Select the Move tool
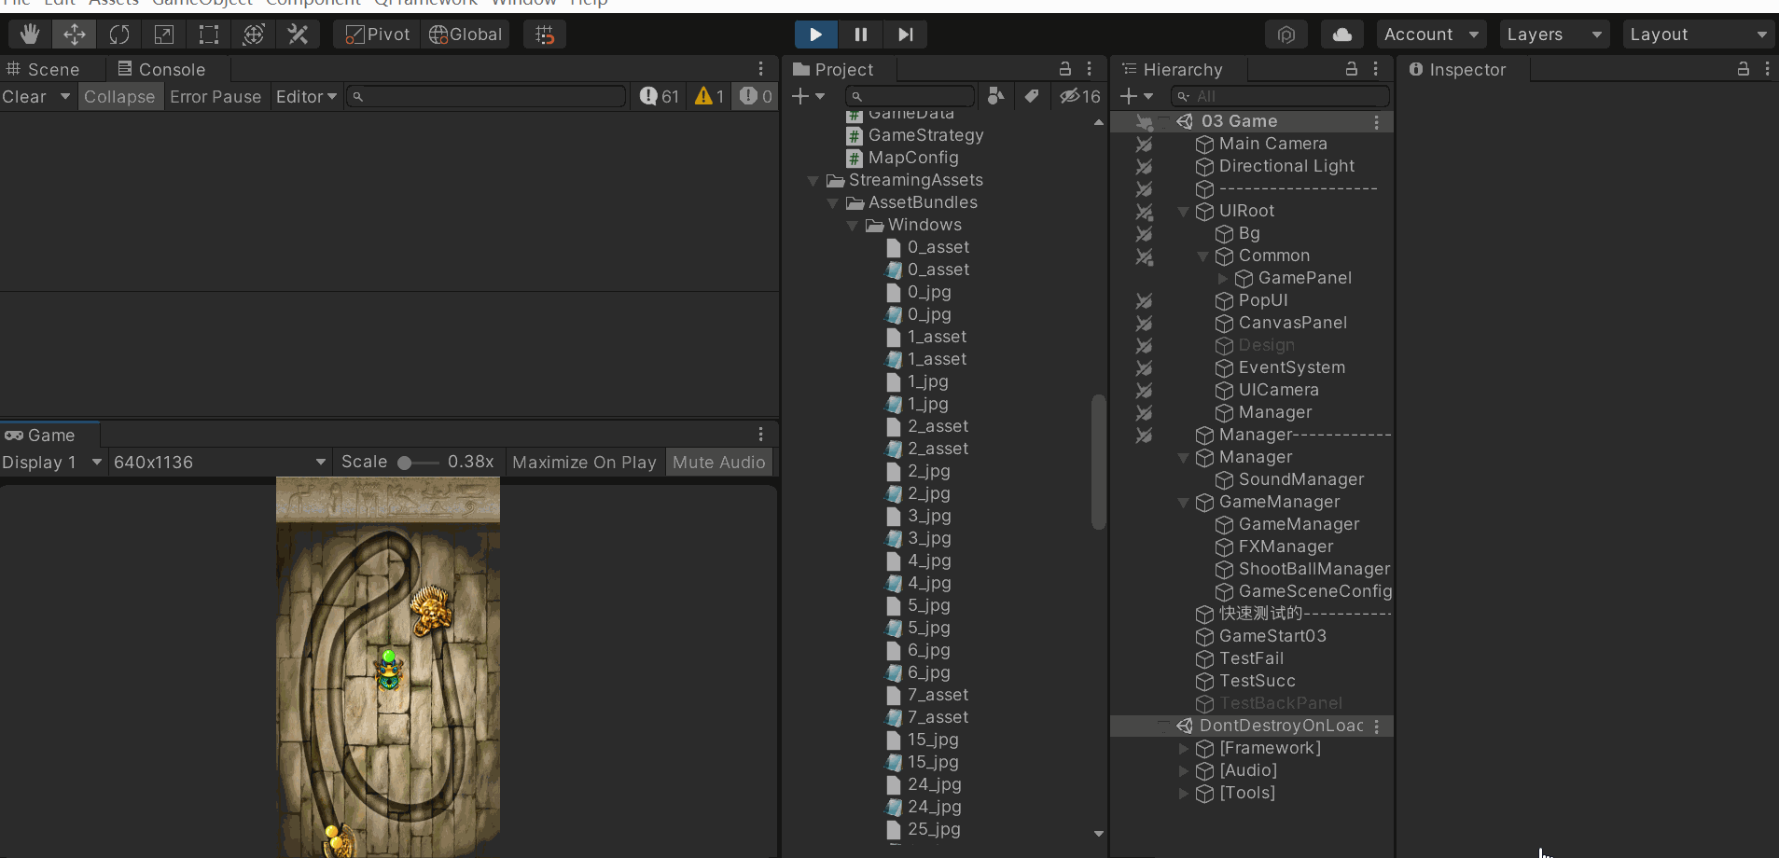The height and width of the screenshot is (858, 1779). coord(75,35)
